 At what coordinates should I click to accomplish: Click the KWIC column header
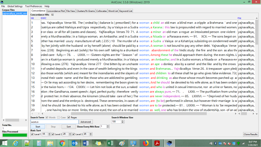(43, 18)
